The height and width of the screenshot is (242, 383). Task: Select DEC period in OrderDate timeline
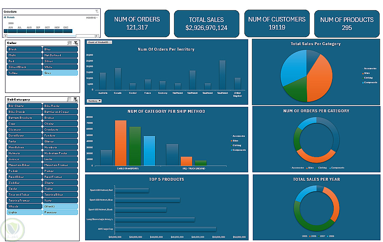[68, 31]
